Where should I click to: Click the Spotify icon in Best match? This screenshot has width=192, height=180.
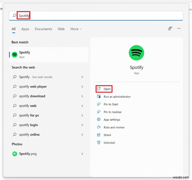coord(15,55)
